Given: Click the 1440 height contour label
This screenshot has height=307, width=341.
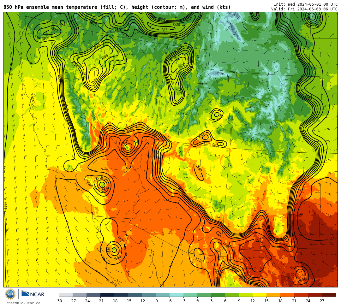Looking at the screenshot, I should pos(333,239).
